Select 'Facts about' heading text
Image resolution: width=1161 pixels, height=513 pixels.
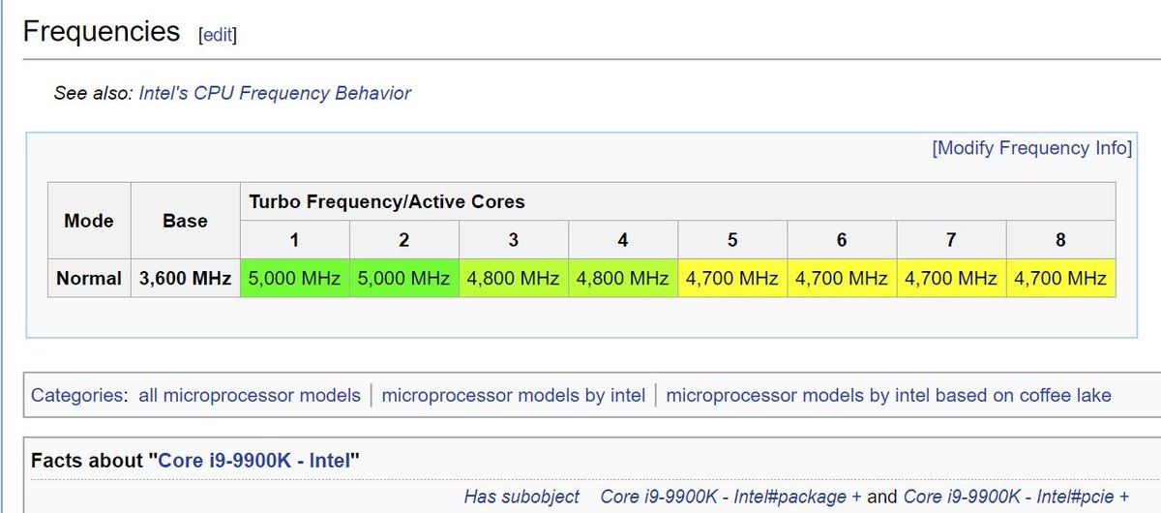[88, 459]
